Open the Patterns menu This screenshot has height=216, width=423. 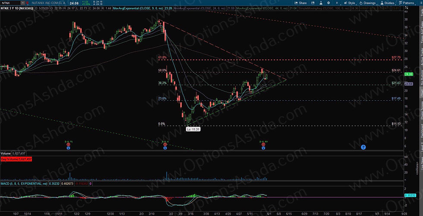(406, 3)
